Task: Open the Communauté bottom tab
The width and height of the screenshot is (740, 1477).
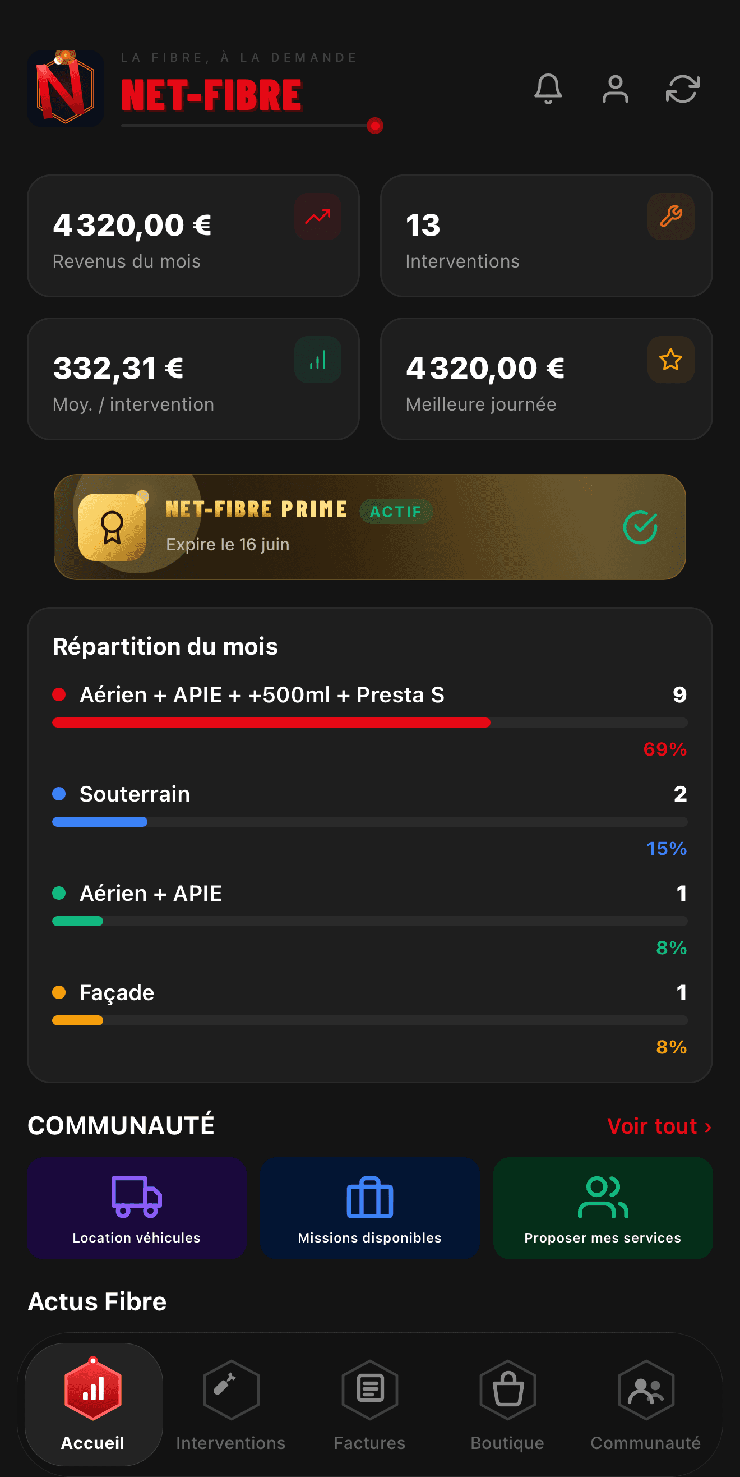Action: click(x=646, y=1404)
